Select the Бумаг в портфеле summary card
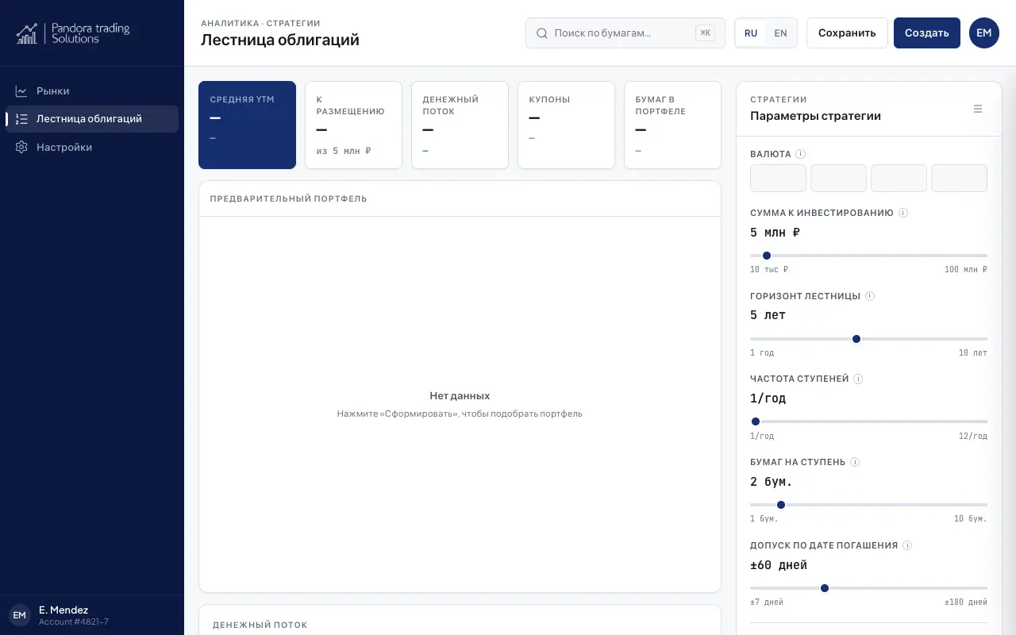This screenshot has width=1016, height=635. 672,125
